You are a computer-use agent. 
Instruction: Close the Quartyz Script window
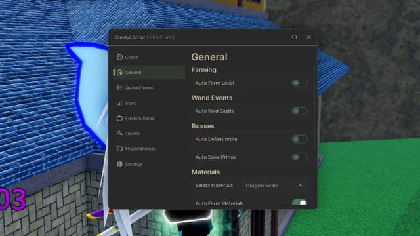[308, 37]
